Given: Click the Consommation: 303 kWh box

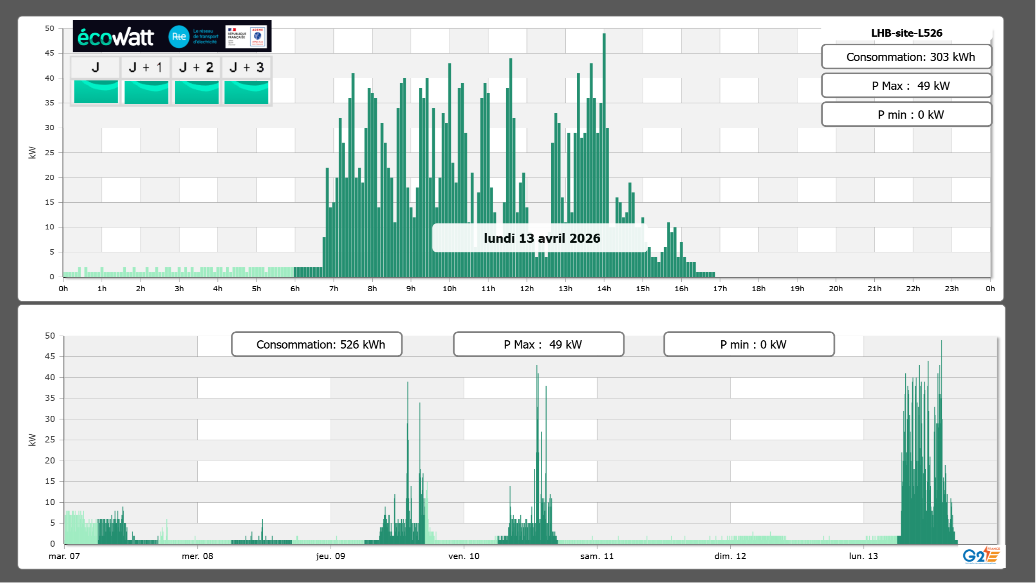Looking at the screenshot, I should click(x=906, y=57).
